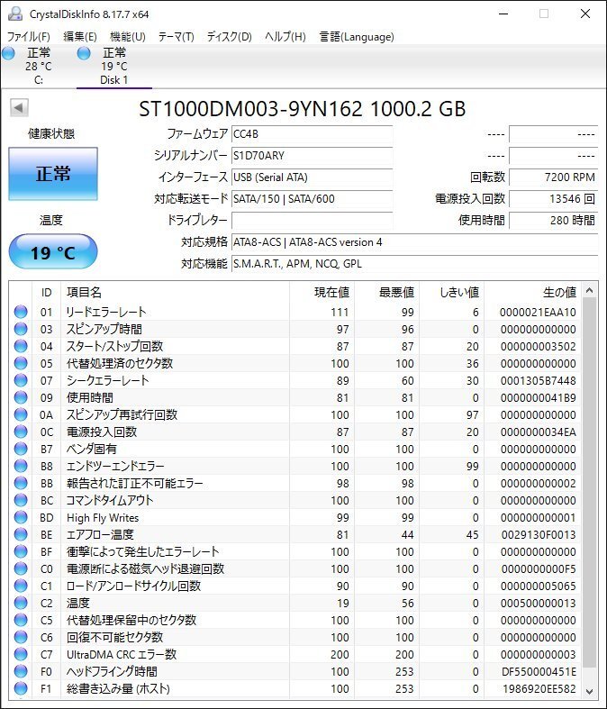607x709 pixels.
Task: Click the 正常 health status button
Action: click(x=53, y=174)
